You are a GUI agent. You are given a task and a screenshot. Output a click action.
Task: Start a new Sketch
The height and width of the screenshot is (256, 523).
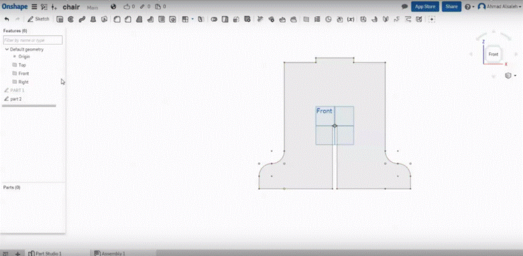point(38,19)
